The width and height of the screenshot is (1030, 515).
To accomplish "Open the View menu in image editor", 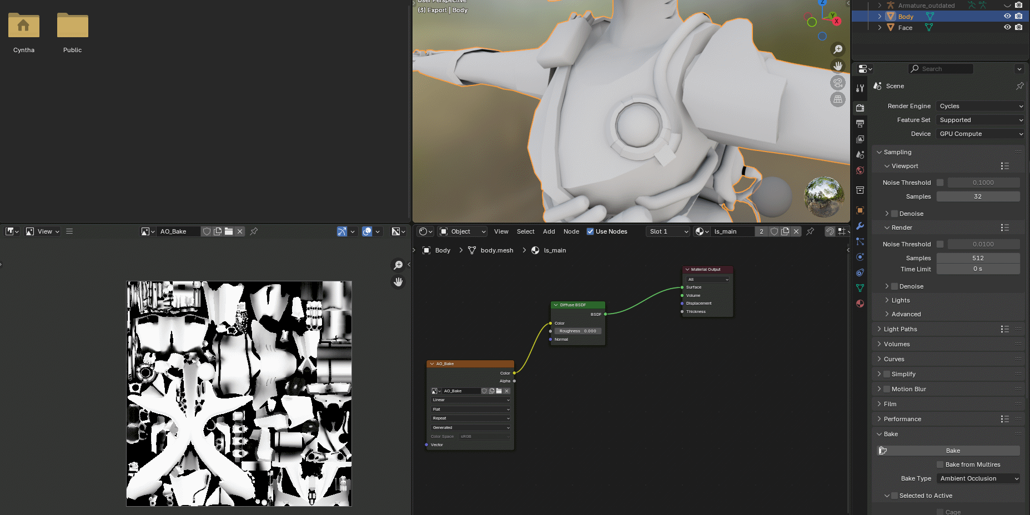I will [44, 231].
